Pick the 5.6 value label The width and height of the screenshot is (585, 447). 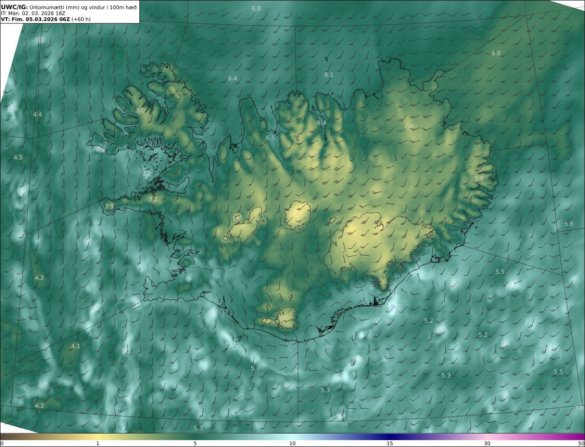click(569, 223)
